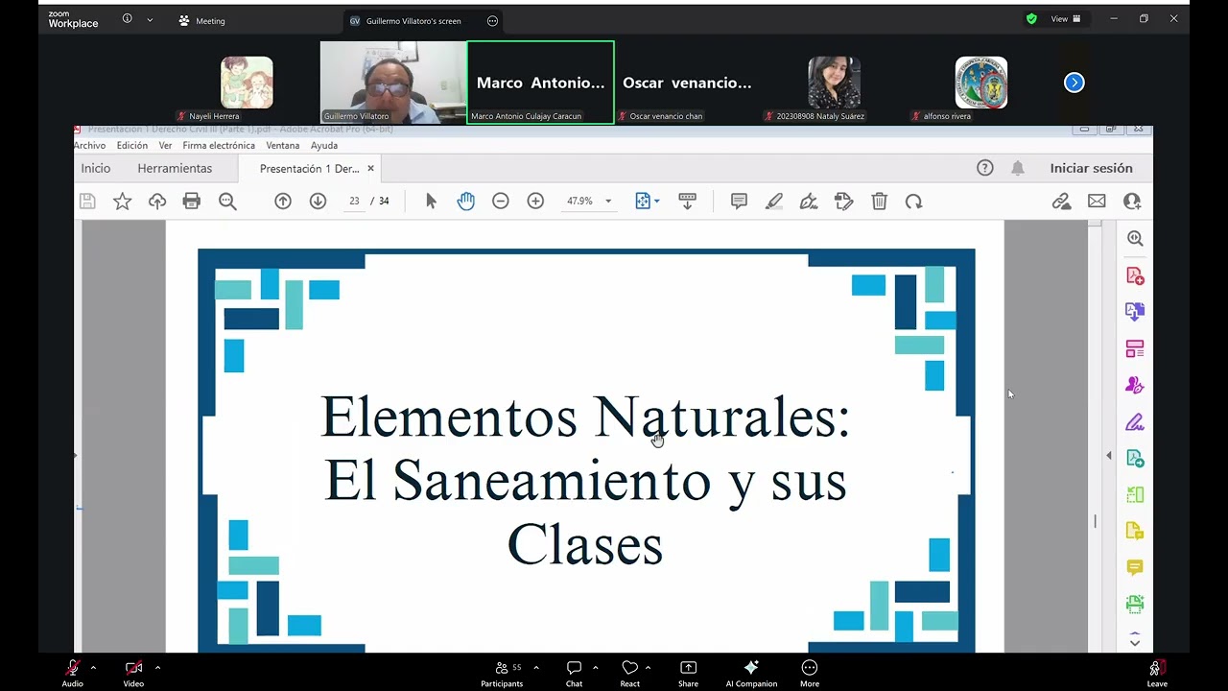Open the Firma electrónica menu
The width and height of the screenshot is (1228, 691).
pyautogui.click(x=219, y=146)
